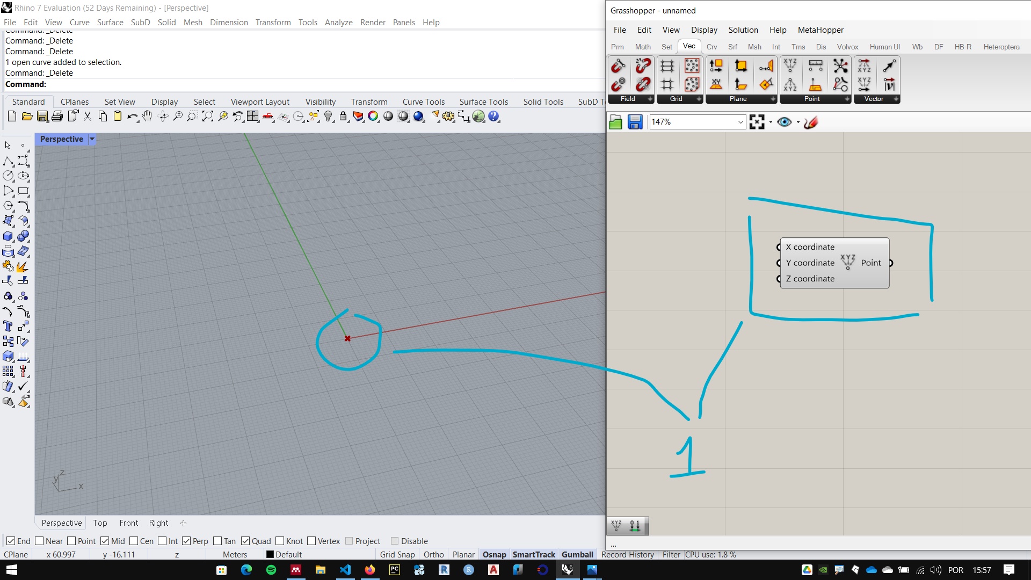
Task: Click the Vector 2Pt arrow icon
Action: [889, 66]
